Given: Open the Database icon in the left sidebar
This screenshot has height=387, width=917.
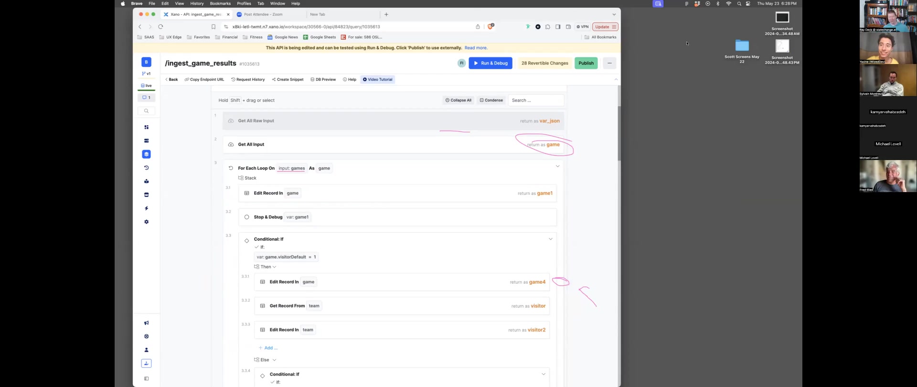Looking at the screenshot, I should point(146,141).
